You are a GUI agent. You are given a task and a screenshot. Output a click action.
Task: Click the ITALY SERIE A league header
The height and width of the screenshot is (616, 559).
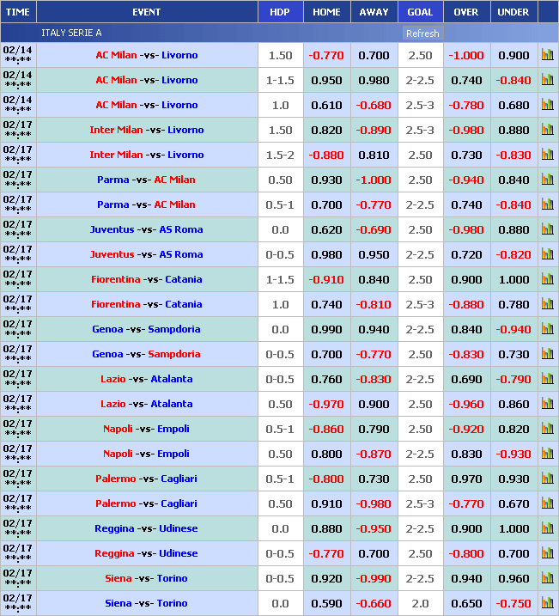point(71,33)
